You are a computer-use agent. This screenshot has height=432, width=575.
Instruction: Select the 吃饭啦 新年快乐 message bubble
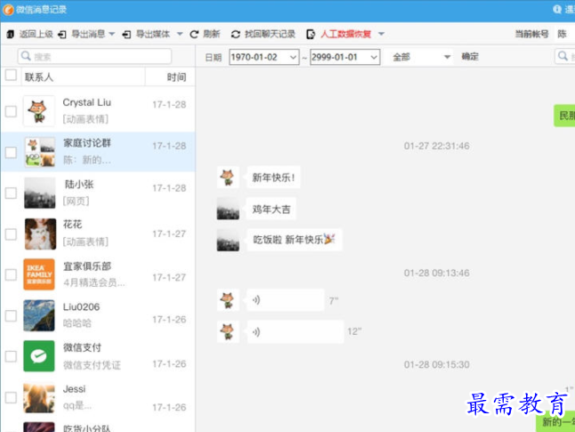pos(295,240)
